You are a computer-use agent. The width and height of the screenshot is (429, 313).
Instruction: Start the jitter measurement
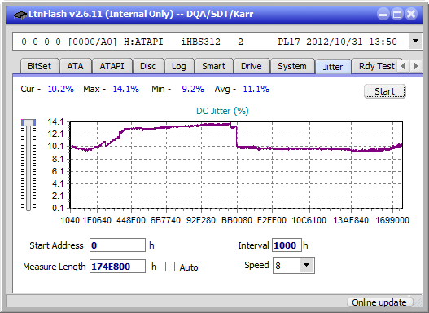point(385,91)
